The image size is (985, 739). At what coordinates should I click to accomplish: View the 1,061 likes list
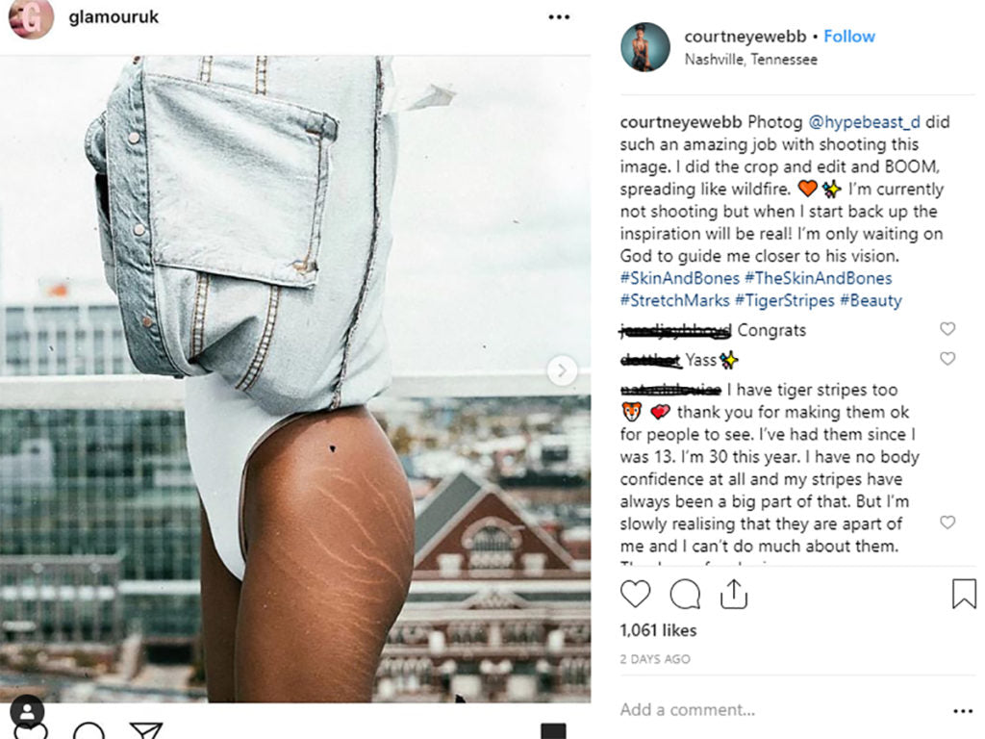(658, 630)
